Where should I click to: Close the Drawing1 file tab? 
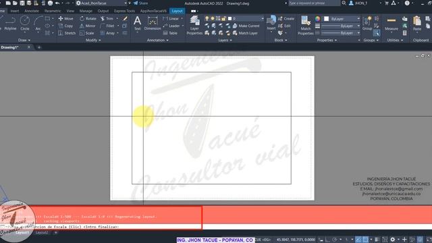pos(29,47)
